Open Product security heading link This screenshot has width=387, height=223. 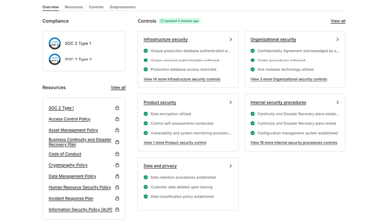point(160,102)
